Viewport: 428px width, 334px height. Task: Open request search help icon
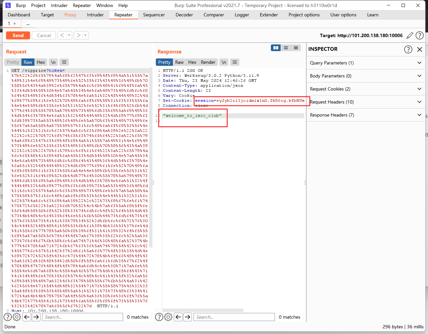[7, 317]
